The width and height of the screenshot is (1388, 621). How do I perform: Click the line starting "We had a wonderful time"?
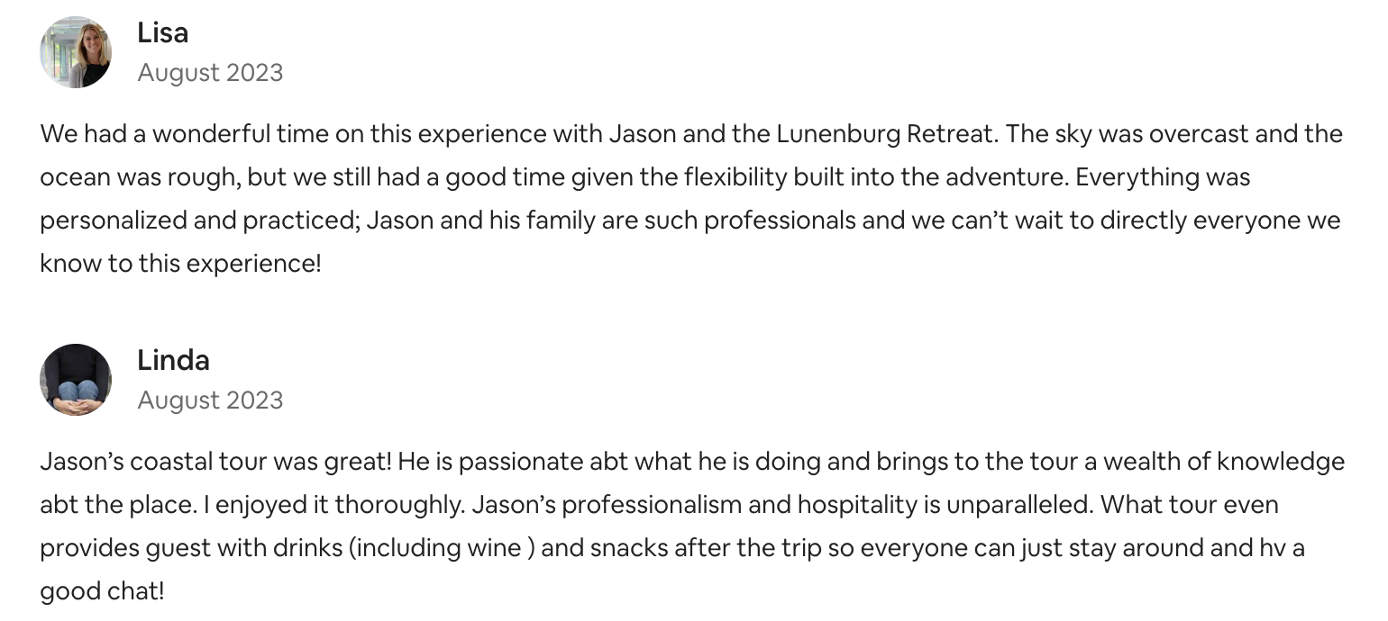(x=691, y=134)
